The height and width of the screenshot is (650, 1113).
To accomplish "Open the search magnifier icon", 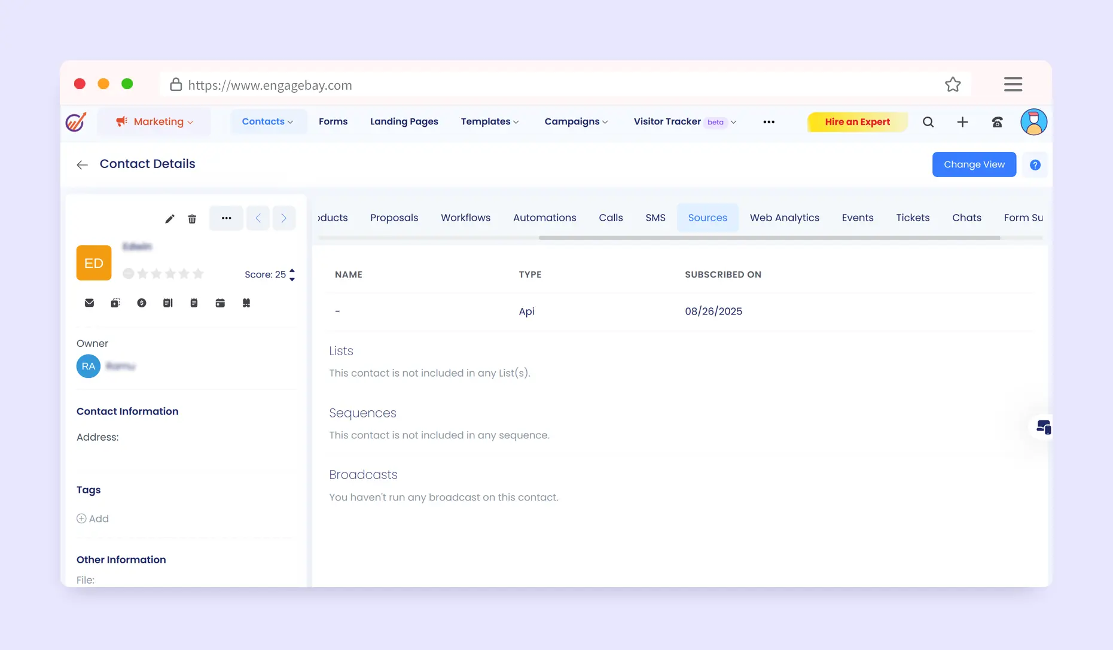I will [928, 122].
